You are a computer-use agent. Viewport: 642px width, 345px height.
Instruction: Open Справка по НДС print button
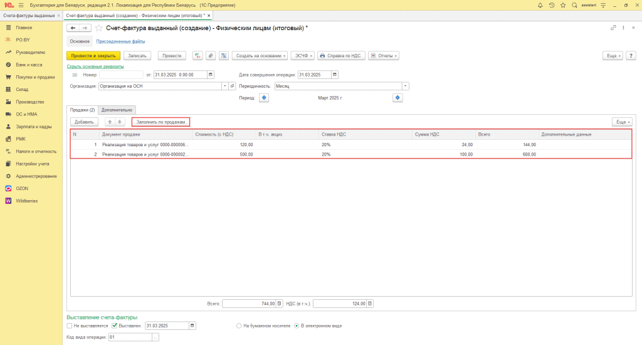click(x=340, y=56)
